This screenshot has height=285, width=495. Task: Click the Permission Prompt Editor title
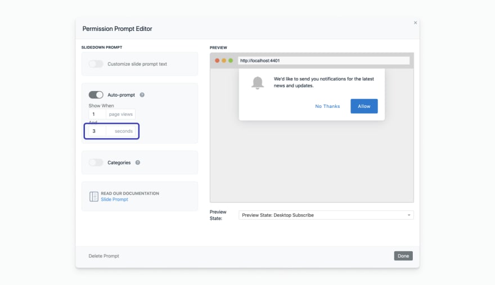(117, 29)
